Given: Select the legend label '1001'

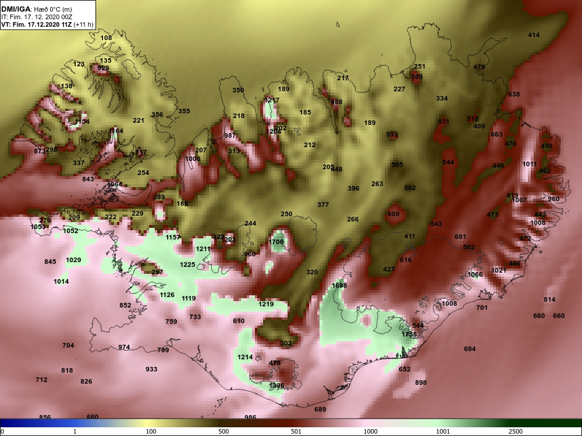Looking at the screenshot, I should coord(443,431).
